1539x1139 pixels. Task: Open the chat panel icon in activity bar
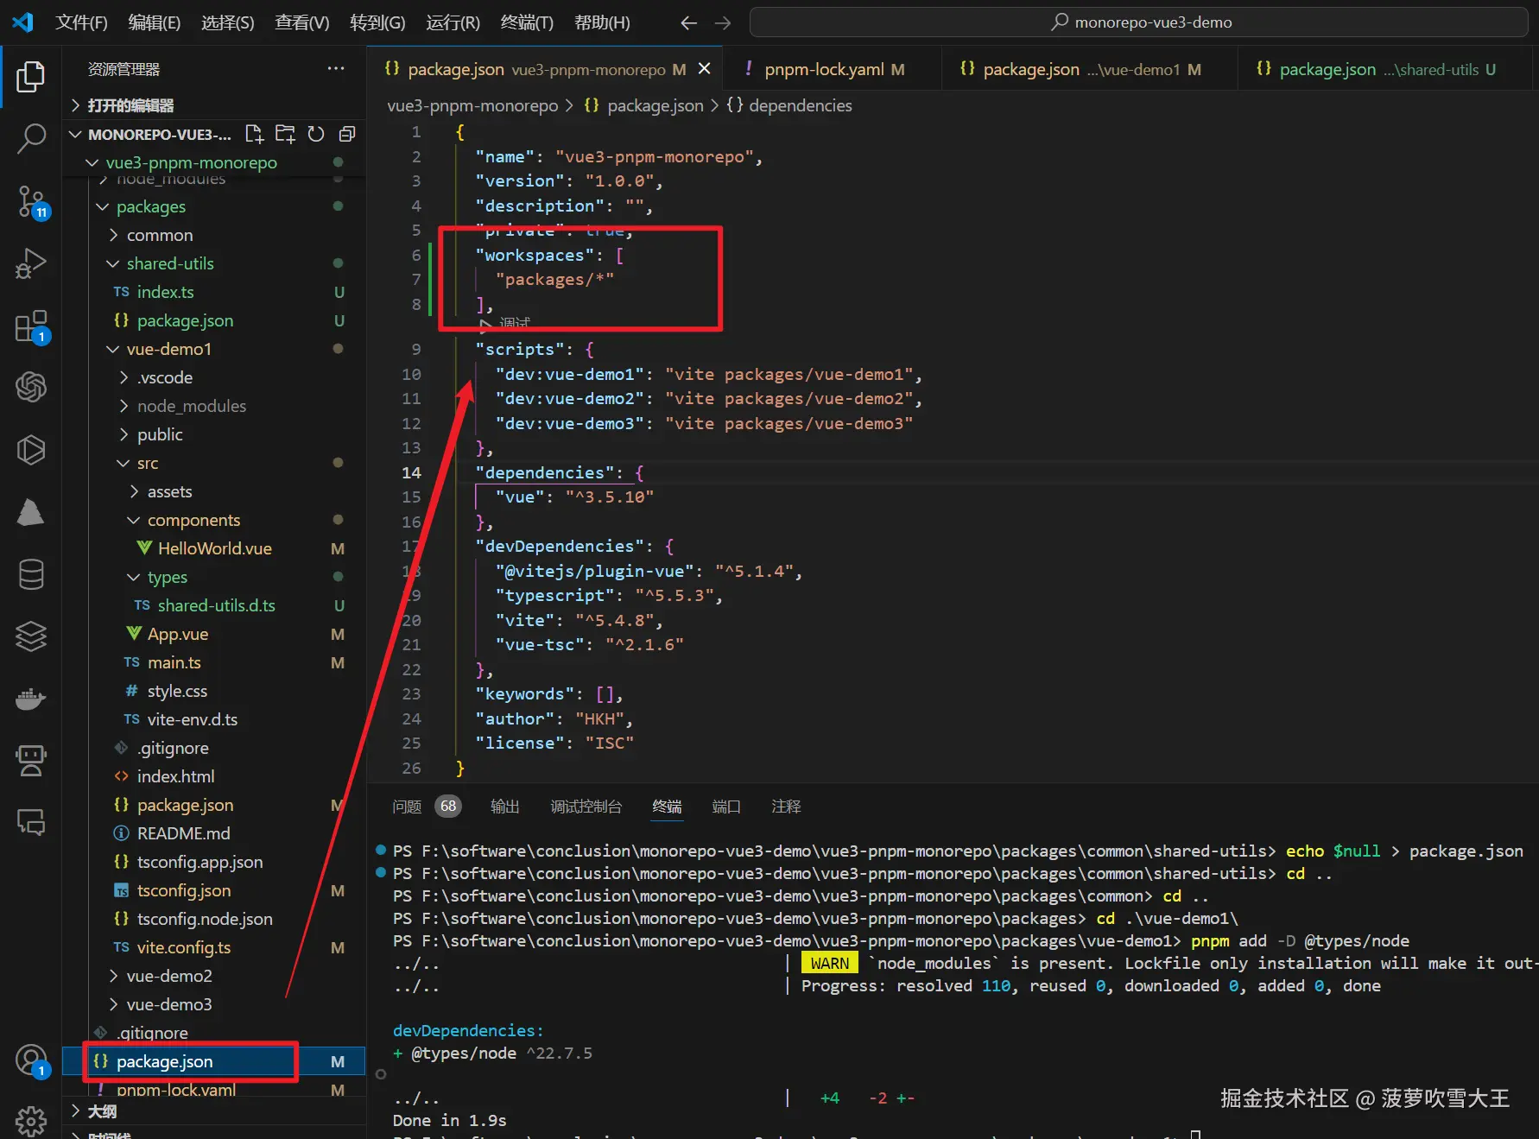[x=31, y=822]
